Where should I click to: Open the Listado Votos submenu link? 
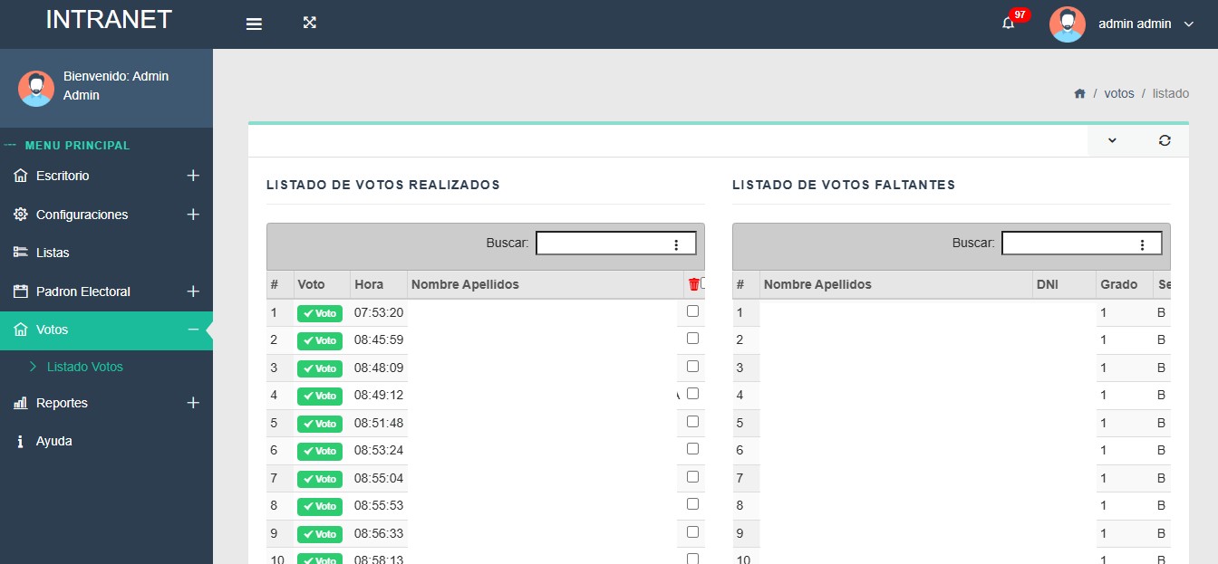[85, 367]
